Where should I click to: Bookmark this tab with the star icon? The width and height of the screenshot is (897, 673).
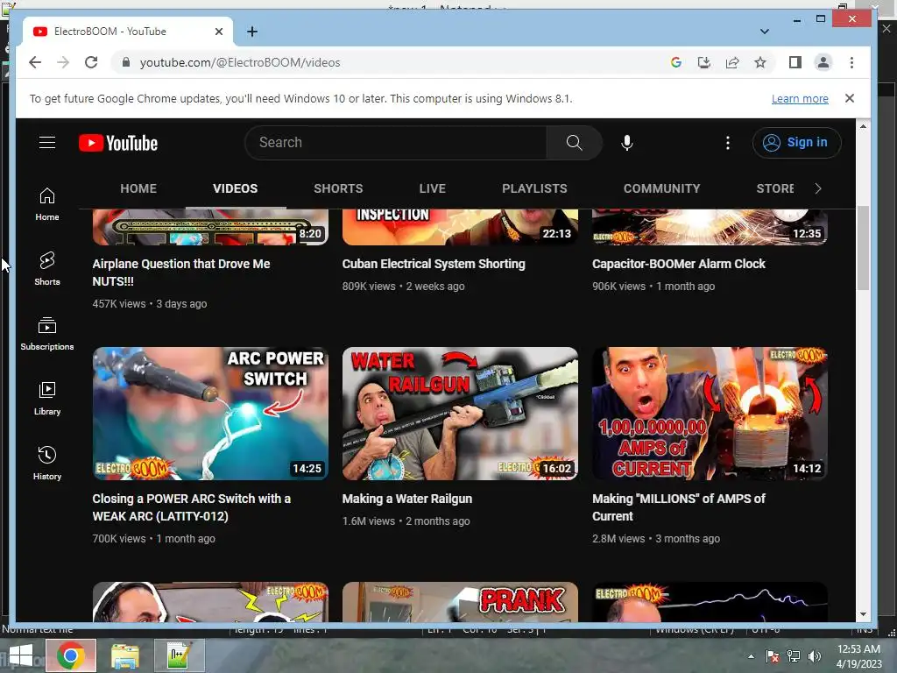click(760, 62)
